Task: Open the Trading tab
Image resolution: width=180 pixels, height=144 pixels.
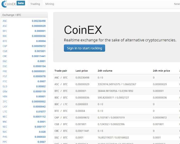Action: pos(35,4)
